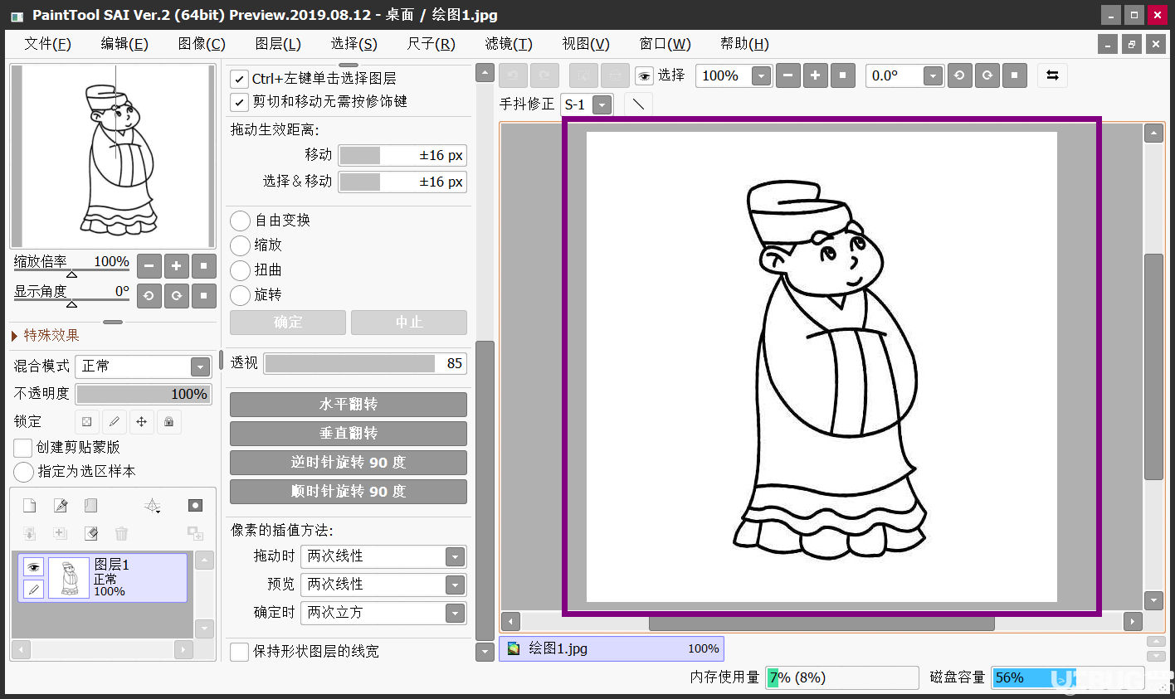The width and height of the screenshot is (1175, 699).
Task: Open 图层(L) menu
Action: (x=278, y=44)
